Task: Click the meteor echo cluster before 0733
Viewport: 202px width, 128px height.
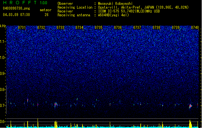Action: pos(56,104)
